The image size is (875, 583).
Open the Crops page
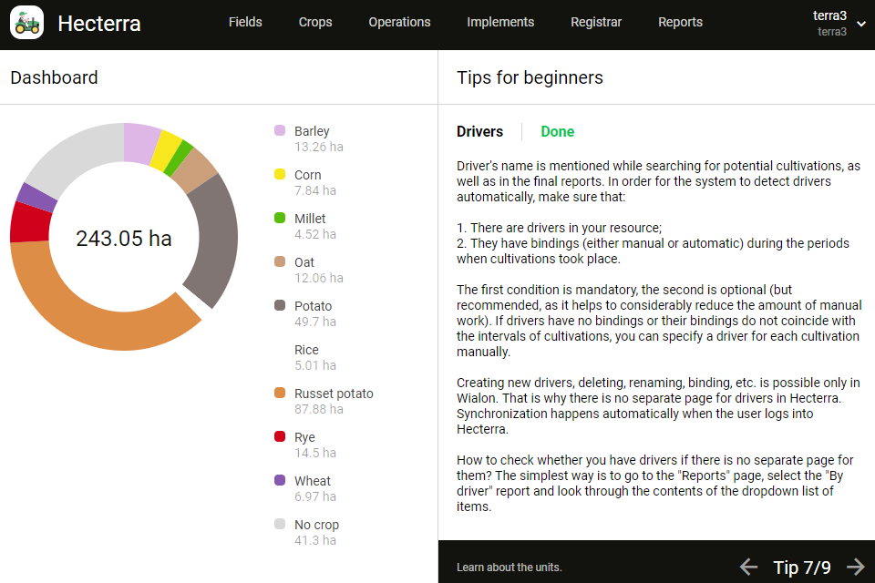pyautogui.click(x=315, y=22)
